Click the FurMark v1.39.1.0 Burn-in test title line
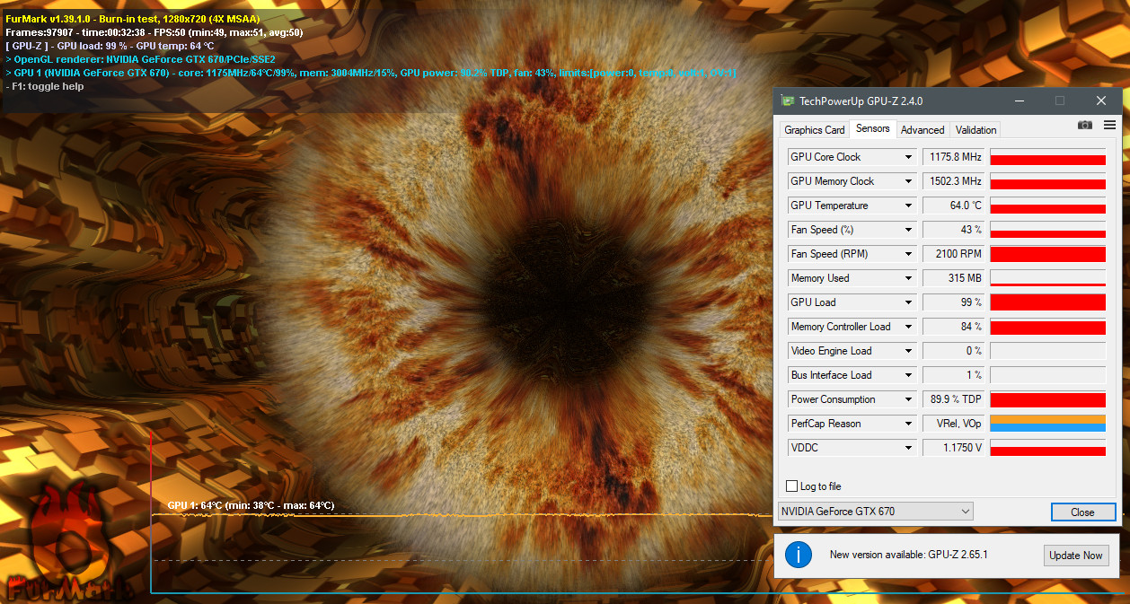Screen dimensions: 1130x604 [133, 19]
